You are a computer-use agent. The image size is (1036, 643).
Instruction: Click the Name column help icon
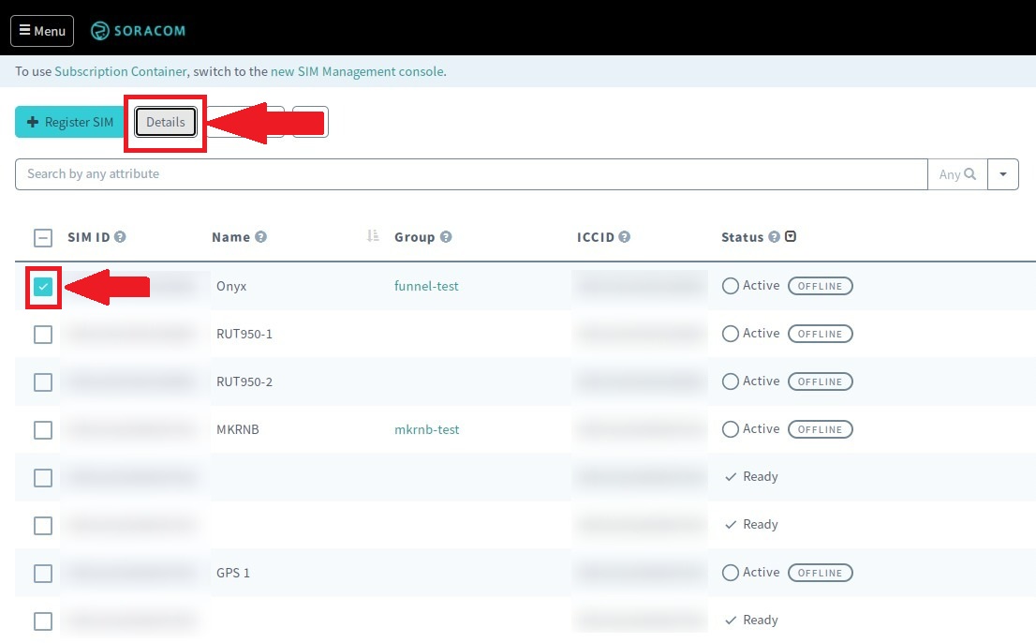[x=261, y=237]
